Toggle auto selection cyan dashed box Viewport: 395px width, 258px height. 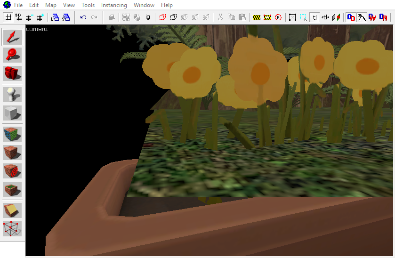(303, 17)
